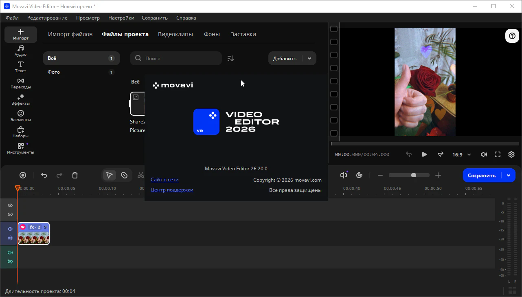Screen dimensions: 522x297
Task: Click the scissors split icon
Action: coord(140,175)
